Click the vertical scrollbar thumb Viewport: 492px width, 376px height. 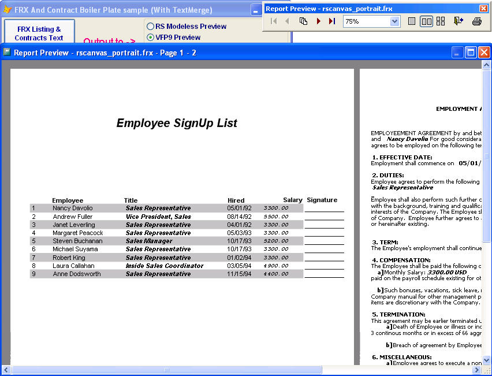pos(486,156)
